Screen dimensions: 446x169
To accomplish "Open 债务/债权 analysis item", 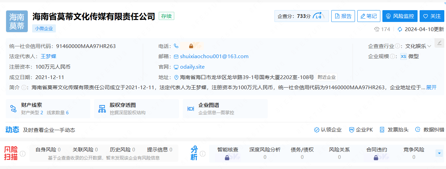I will 302,153.
